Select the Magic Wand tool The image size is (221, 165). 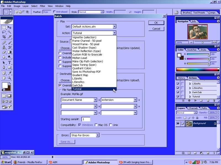pyautogui.click(x=9, y=32)
